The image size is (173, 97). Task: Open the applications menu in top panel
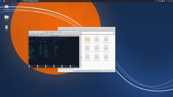(1, 1)
